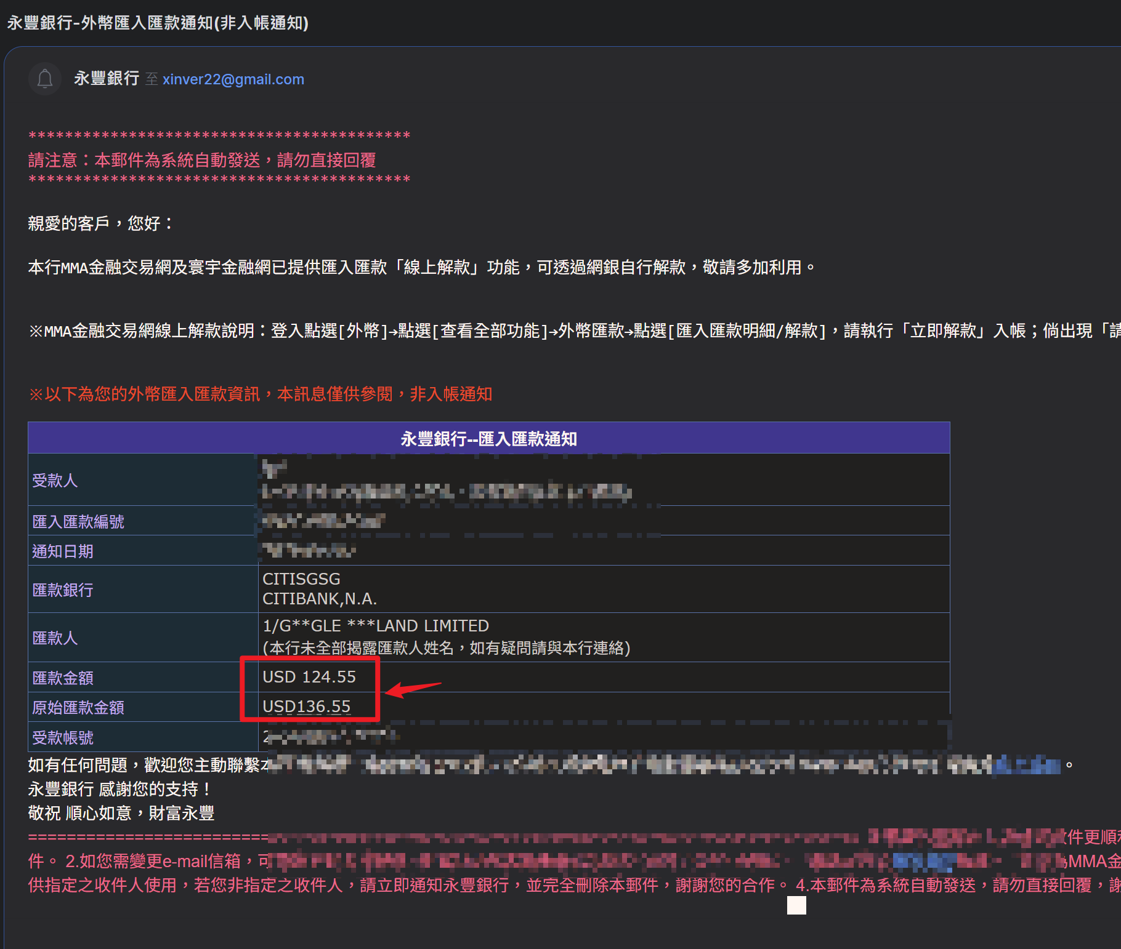The width and height of the screenshot is (1121, 949).
Task: Click the 受款人 row label
Action: point(55,480)
